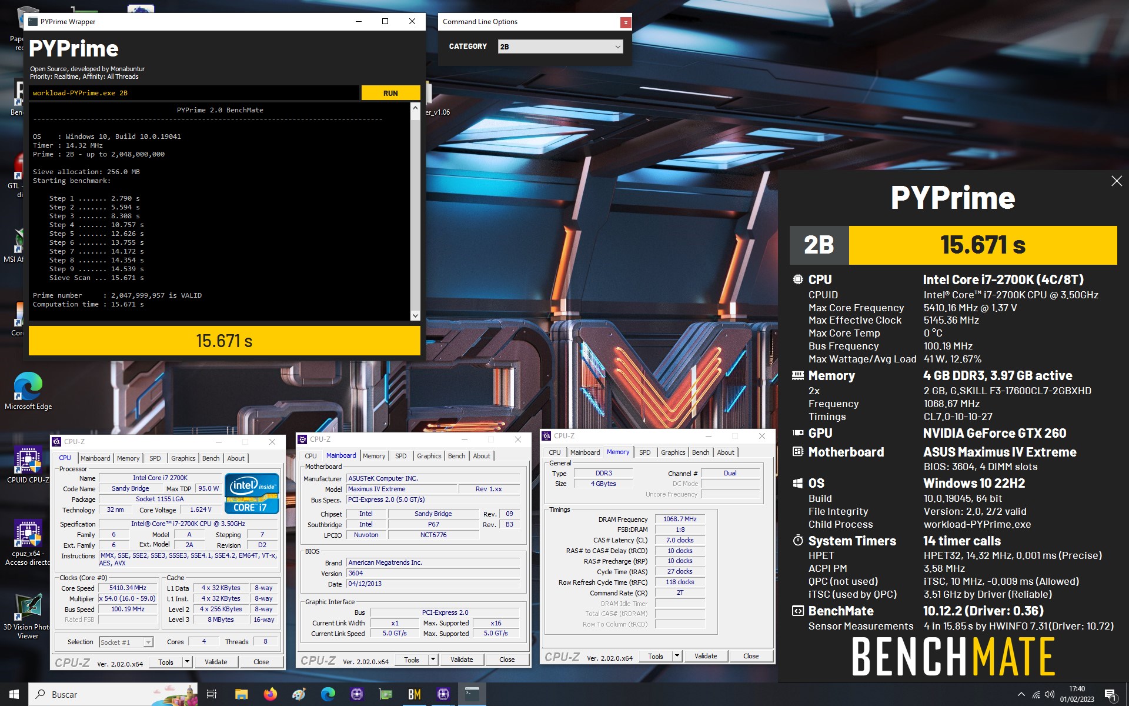Click the workload-PYPrime.exe 2B command field
Viewport: 1129px width, 706px height.
click(194, 93)
